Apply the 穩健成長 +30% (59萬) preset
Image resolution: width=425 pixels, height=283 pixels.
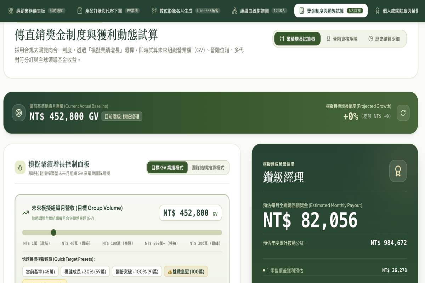pos(85,272)
